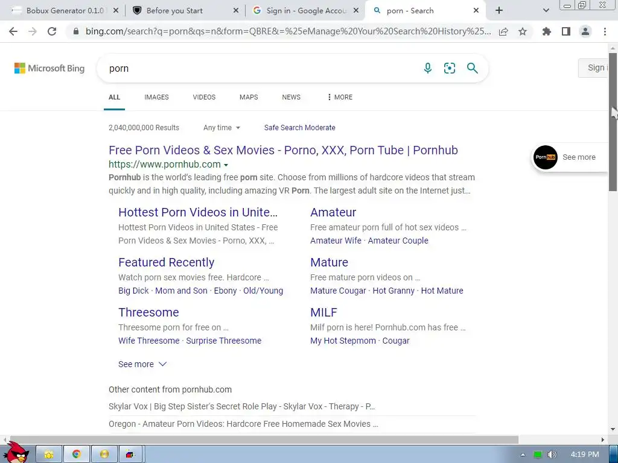Close the Before you Start tab

(x=236, y=11)
